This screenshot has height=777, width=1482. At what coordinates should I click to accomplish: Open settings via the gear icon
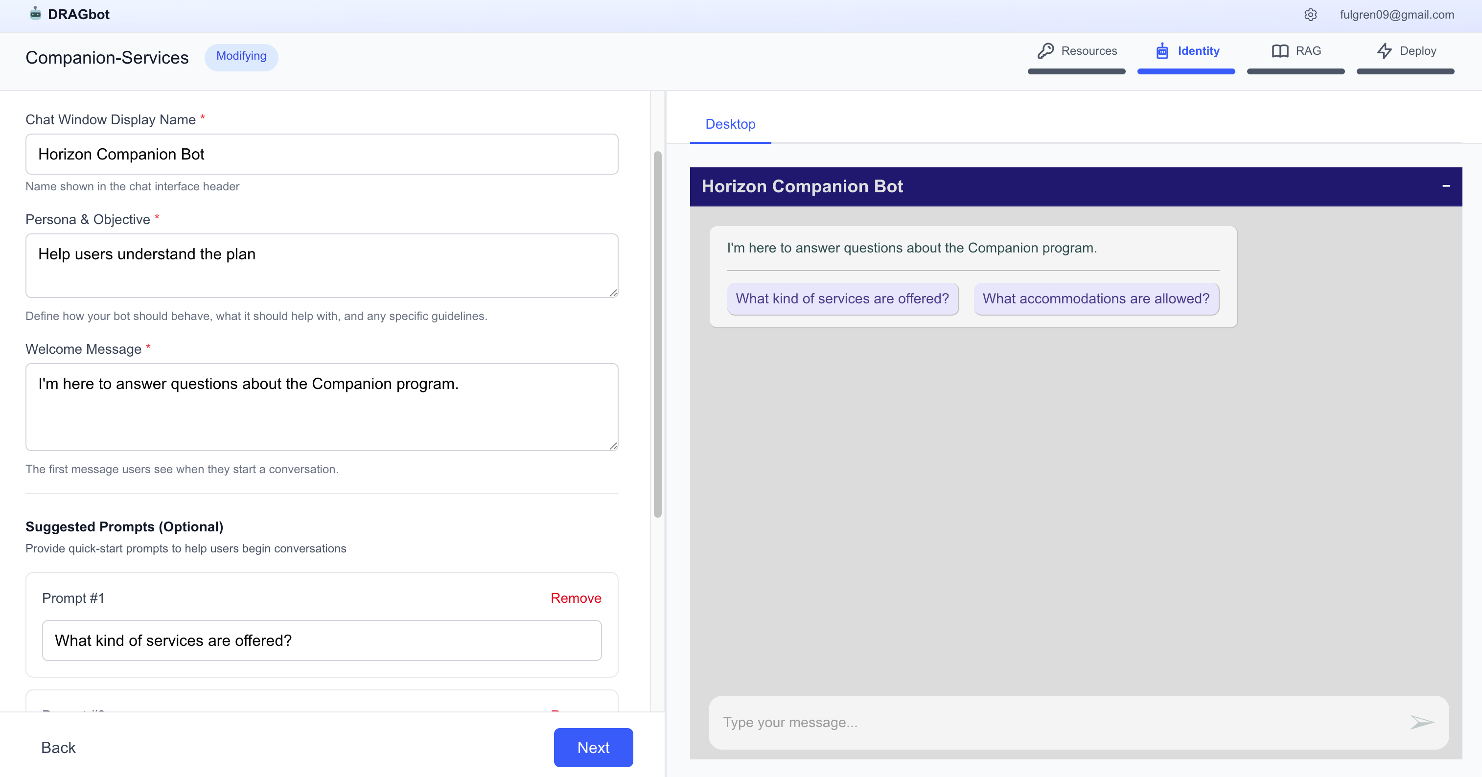point(1310,15)
